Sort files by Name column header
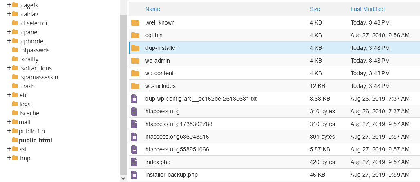Image resolution: width=420 pixels, height=182 pixels. [x=153, y=9]
